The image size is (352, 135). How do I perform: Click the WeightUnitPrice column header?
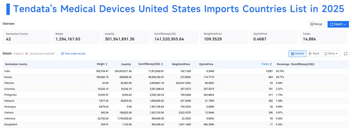181,64
